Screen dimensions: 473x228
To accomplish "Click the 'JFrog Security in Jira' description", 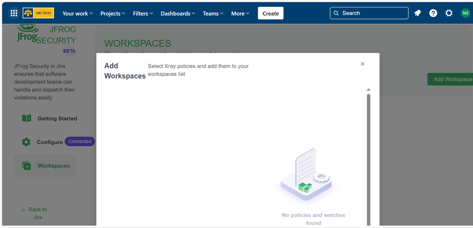I will 44,82.
